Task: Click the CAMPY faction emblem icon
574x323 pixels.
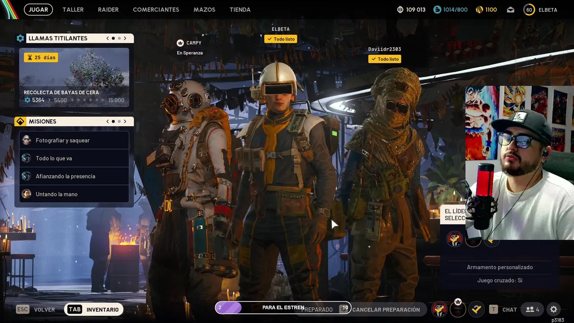Action: pyautogui.click(x=180, y=43)
